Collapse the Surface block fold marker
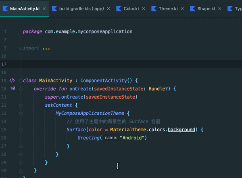The height and width of the screenshot is (178, 242). click(21, 130)
